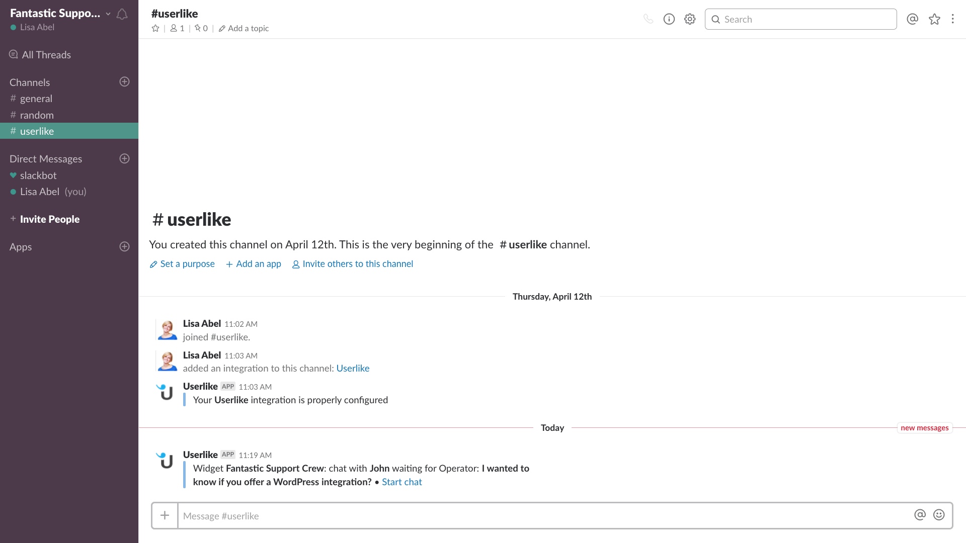Open Lisa Abel's avatar on 11:02 message
Viewport: 966px width, 543px height.
[x=167, y=330]
